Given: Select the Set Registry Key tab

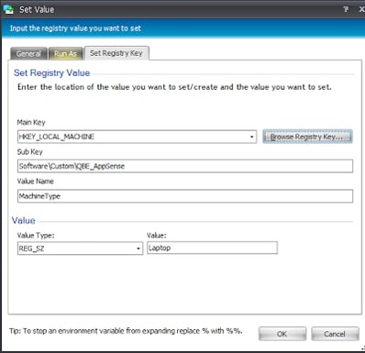Looking at the screenshot, I should pos(116,53).
